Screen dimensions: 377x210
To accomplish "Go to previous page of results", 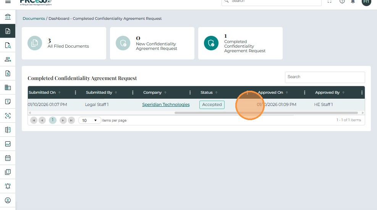I will [42, 120].
